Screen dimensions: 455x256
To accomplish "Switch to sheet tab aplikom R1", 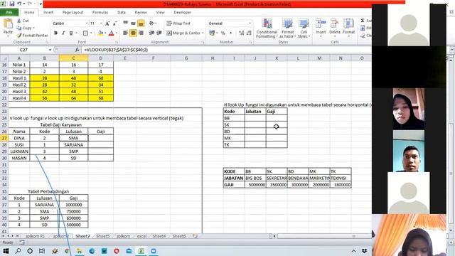I will tap(35, 236).
